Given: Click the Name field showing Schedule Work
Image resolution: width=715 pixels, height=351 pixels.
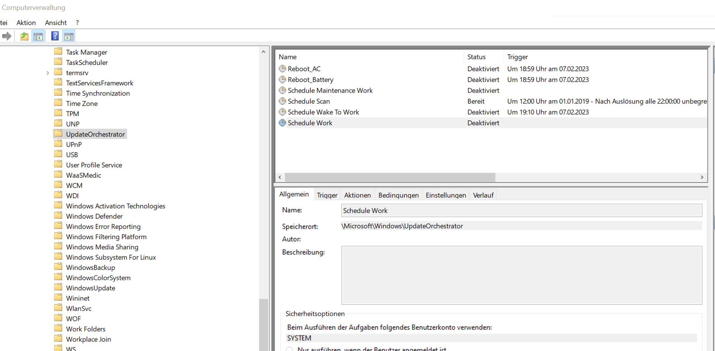Looking at the screenshot, I should pos(522,211).
